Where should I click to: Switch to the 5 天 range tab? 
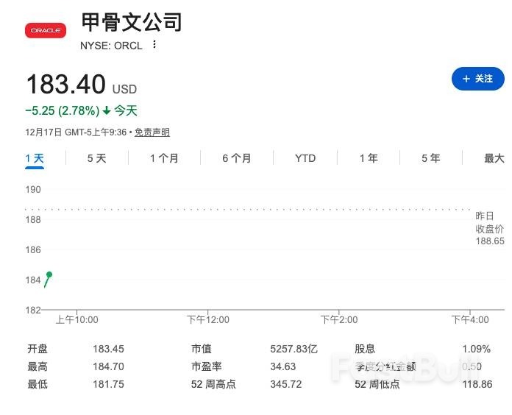(96, 158)
